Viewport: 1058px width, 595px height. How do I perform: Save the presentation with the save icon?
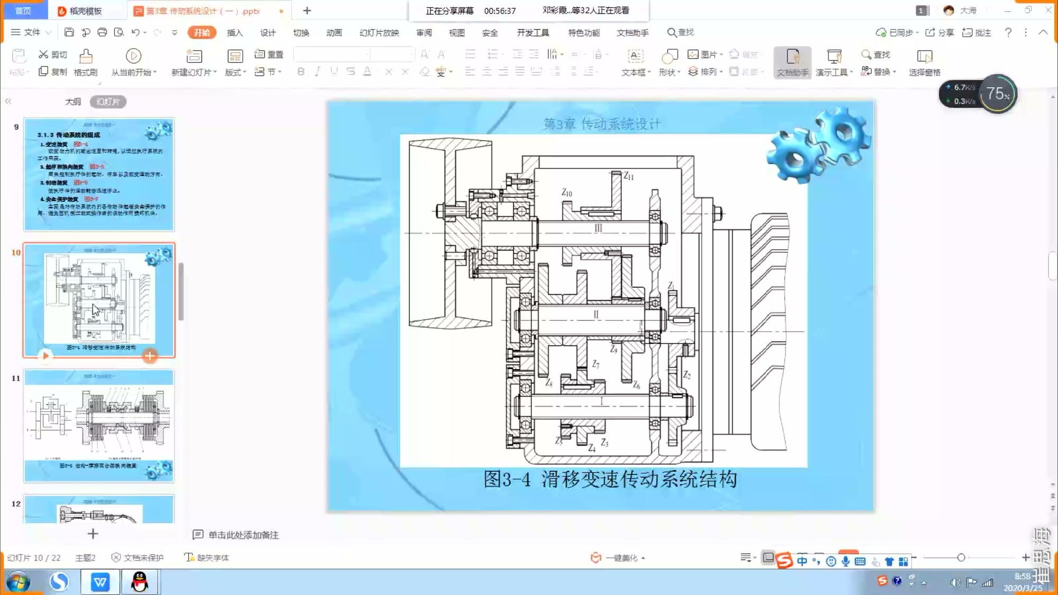click(69, 32)
